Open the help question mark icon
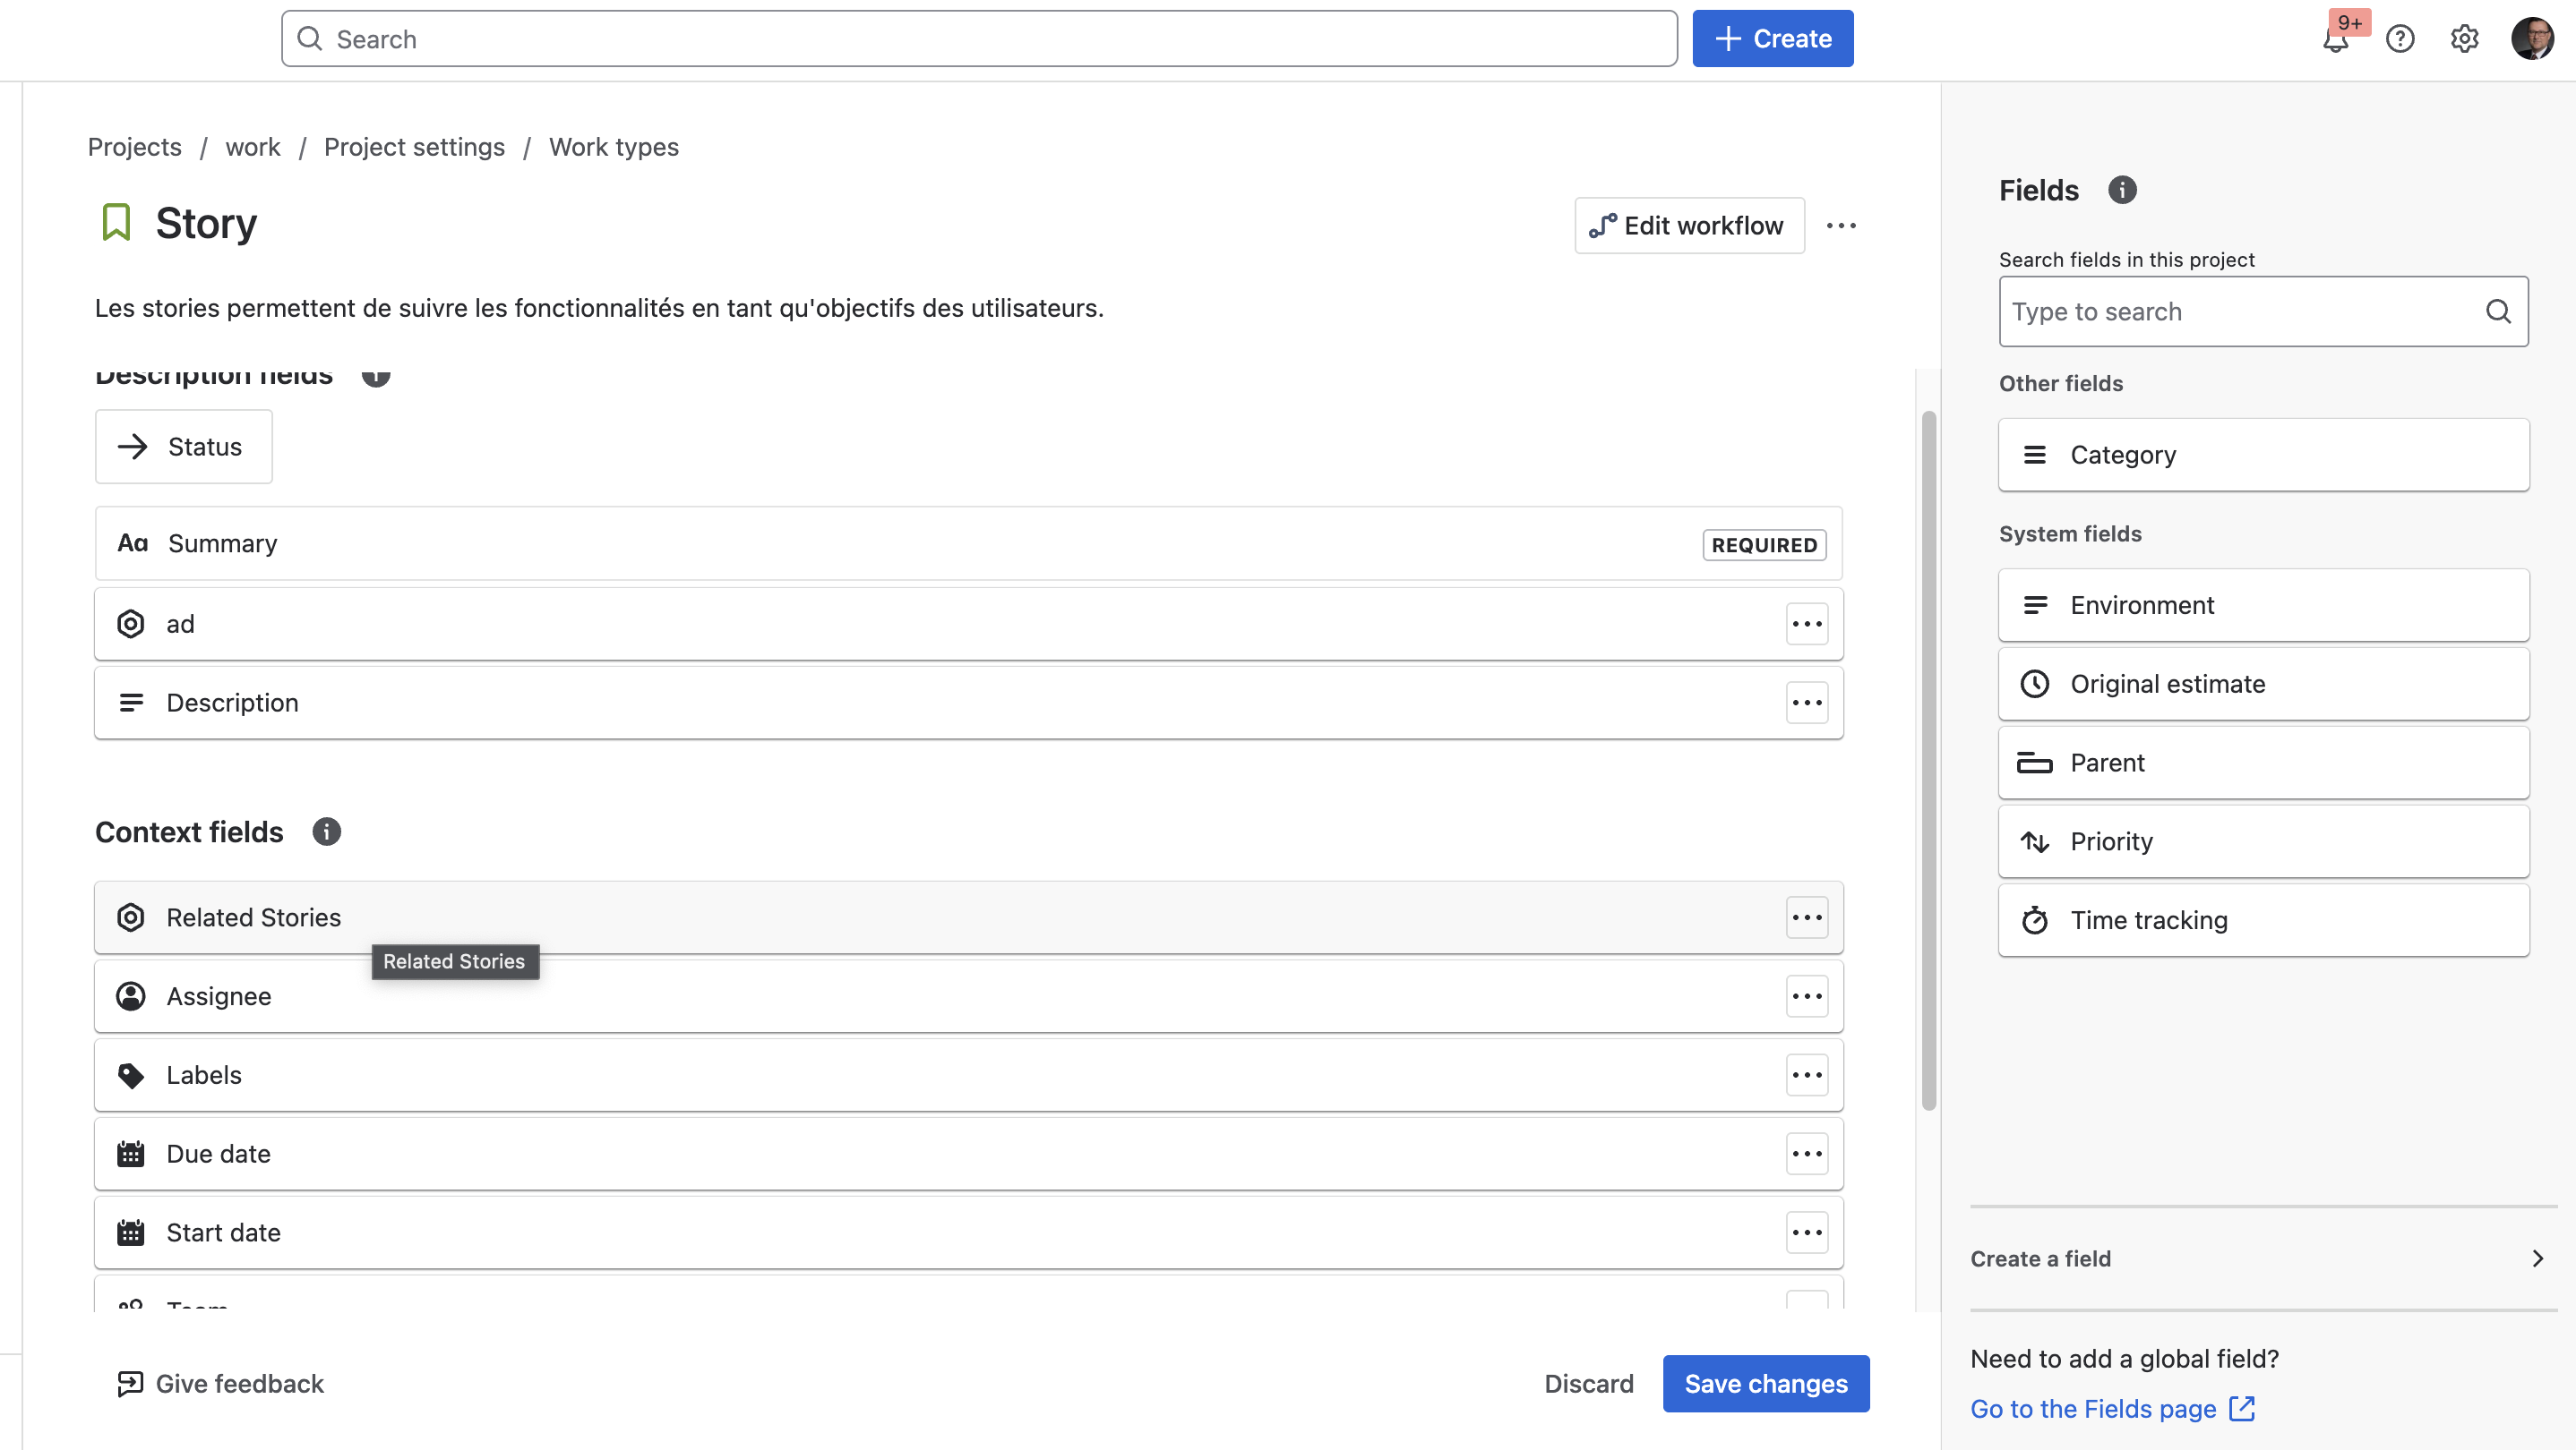2576x1450 pixels. coord(2400,39)
